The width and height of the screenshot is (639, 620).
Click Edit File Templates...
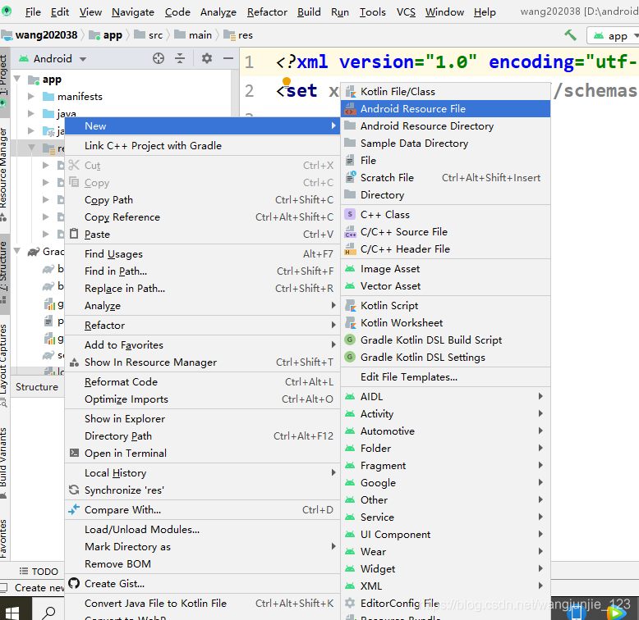(445, 377)
